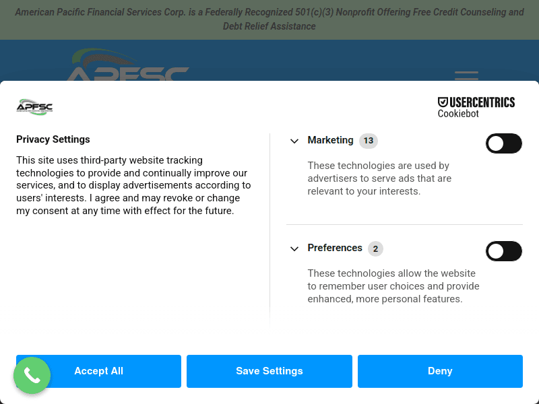The width and height of the screenshot is (539, 404).
Task: Click the Preferences count badge showing 2
Action: 375,248
